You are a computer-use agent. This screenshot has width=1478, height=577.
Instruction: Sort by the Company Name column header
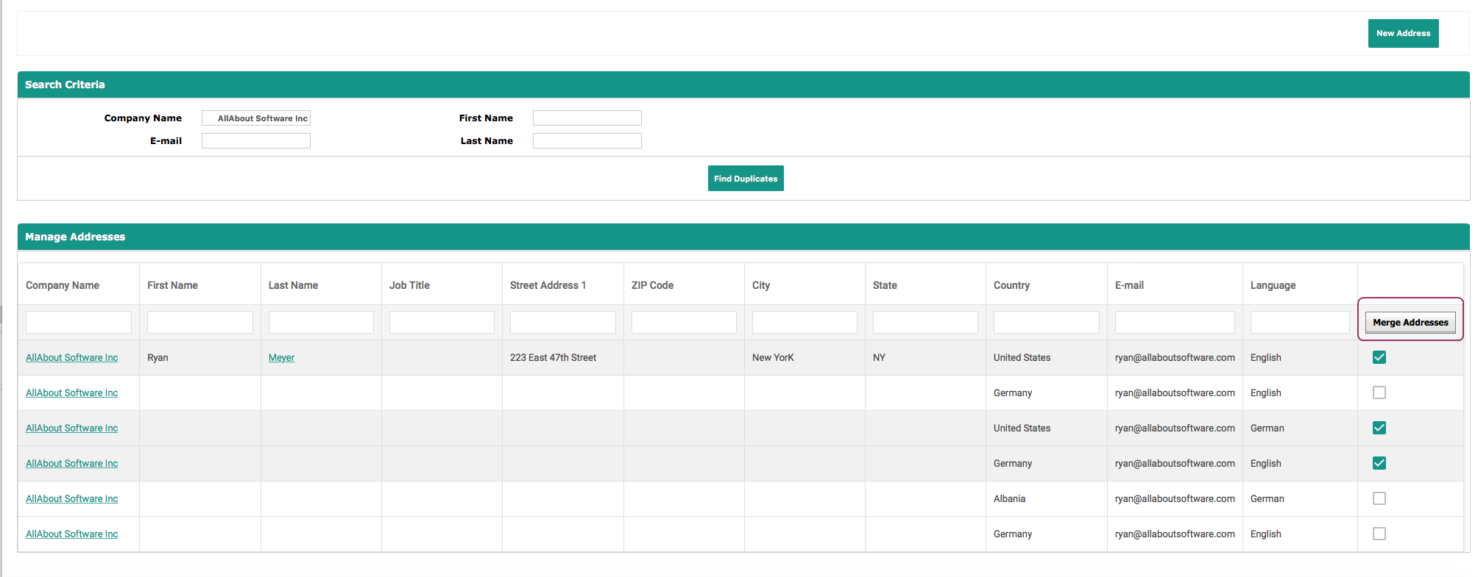tap(63, 285)
